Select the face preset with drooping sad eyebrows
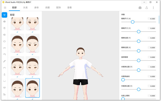 click(x=17, y=88)
